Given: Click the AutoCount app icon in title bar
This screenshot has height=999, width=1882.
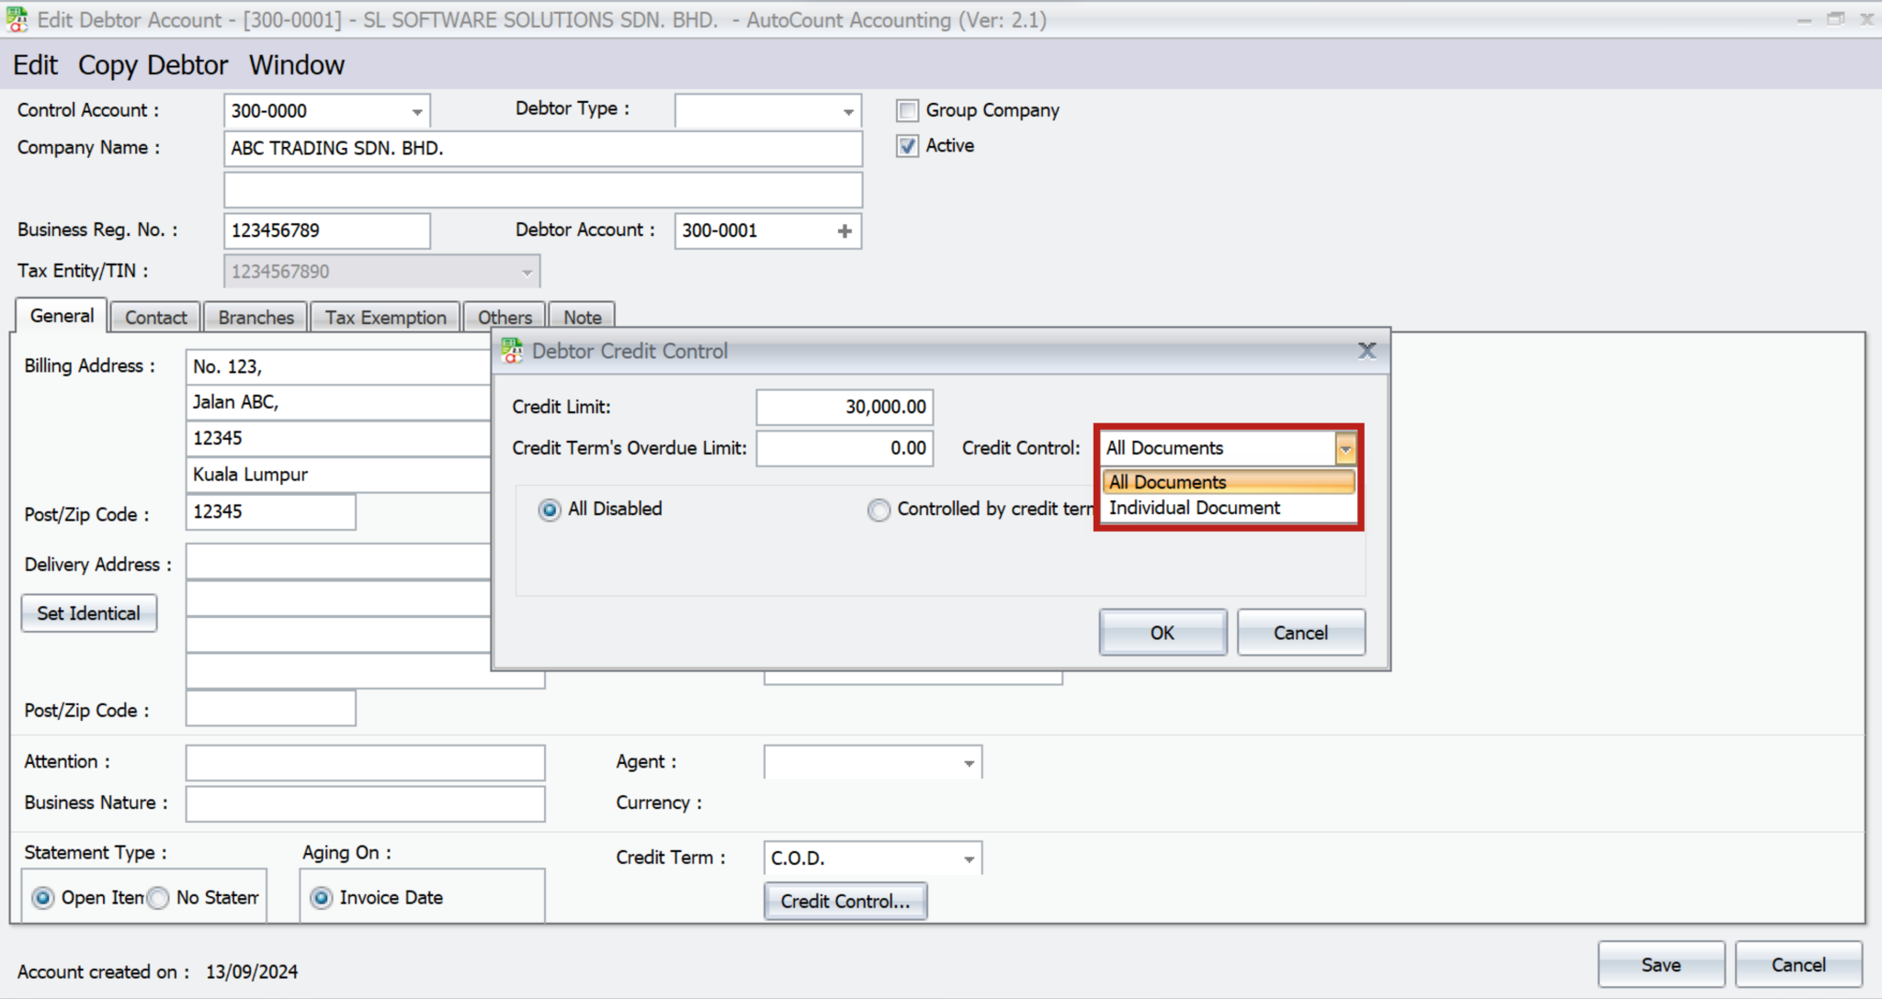Looking at the screenshot, I should pyautogui.click(x=17, y=19).
